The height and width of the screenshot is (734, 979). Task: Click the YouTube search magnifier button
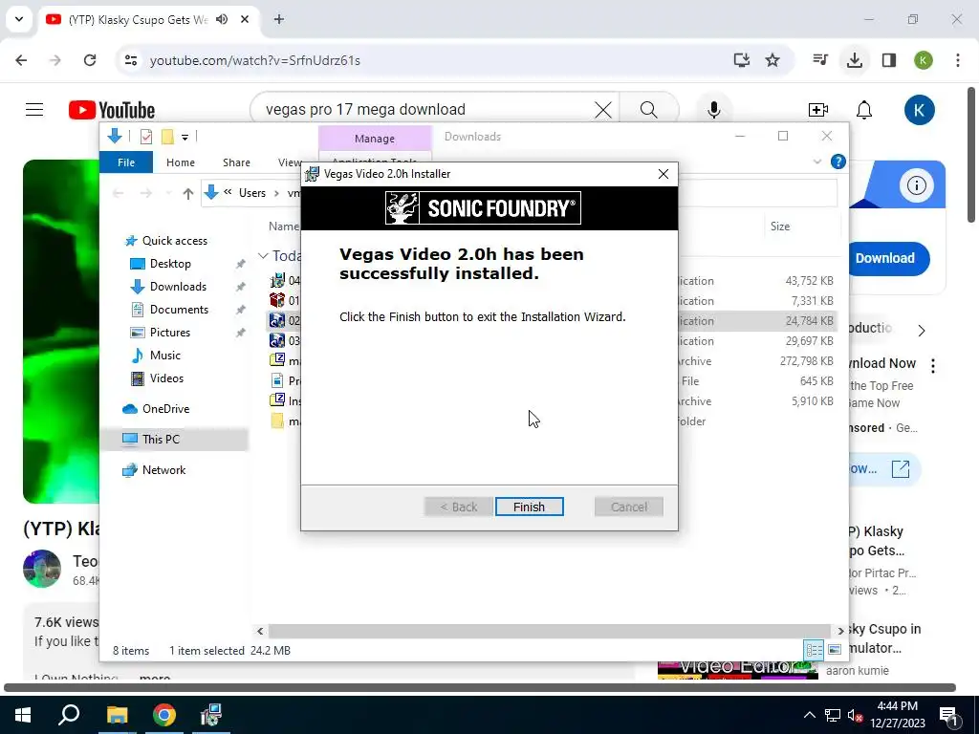click(x=649, y=110)
